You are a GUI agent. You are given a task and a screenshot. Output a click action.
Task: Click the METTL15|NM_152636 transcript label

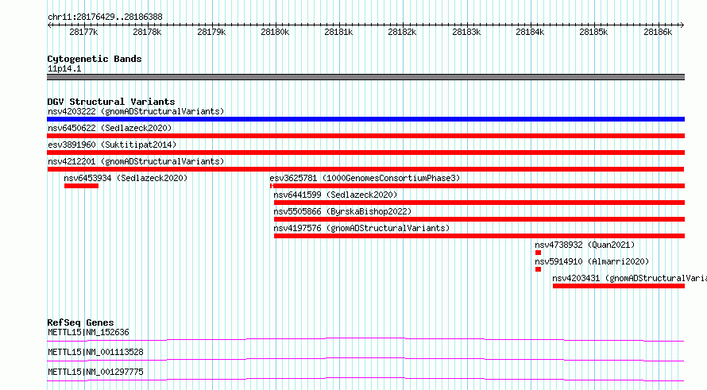click(x=88, y=333)
